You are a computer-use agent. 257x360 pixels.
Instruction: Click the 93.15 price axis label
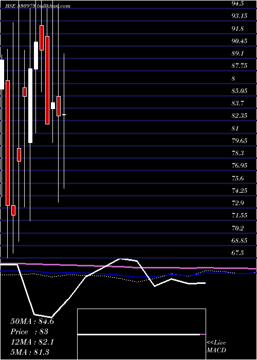coord(239,16)
